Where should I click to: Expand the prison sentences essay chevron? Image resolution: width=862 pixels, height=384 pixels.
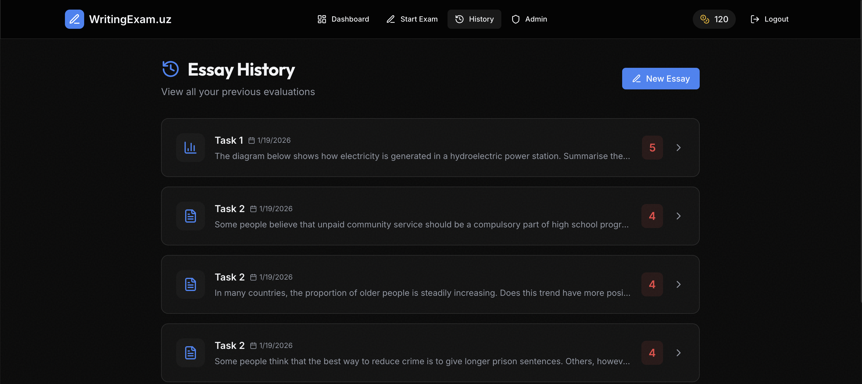pos(678,352)
